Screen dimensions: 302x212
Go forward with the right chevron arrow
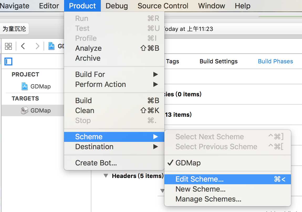click(37, 46)
